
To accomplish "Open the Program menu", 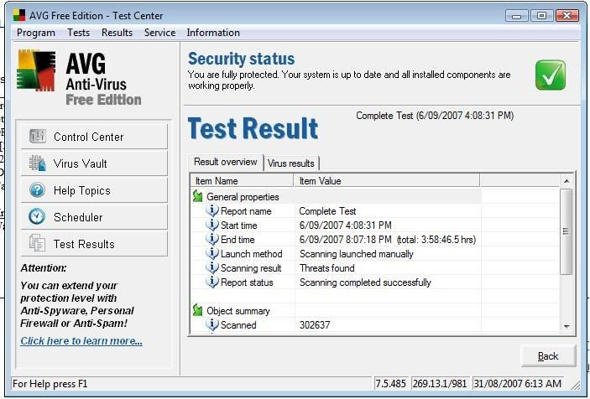I will tap(36, 33).
